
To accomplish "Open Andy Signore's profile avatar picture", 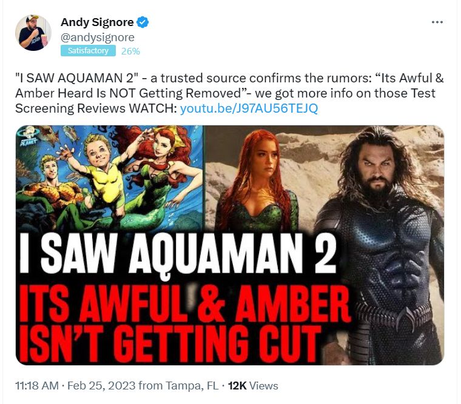I will pos(33,33).
